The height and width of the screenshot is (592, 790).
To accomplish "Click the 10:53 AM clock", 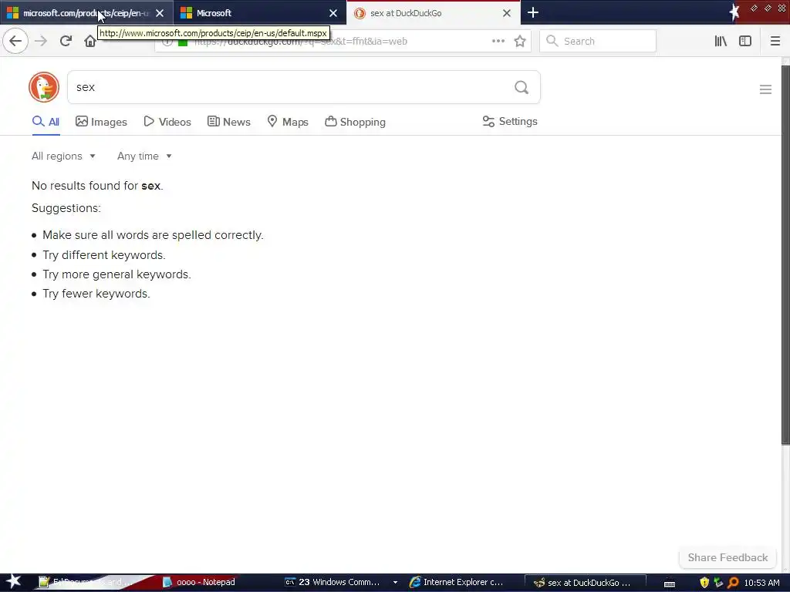I will pos(761,583).
